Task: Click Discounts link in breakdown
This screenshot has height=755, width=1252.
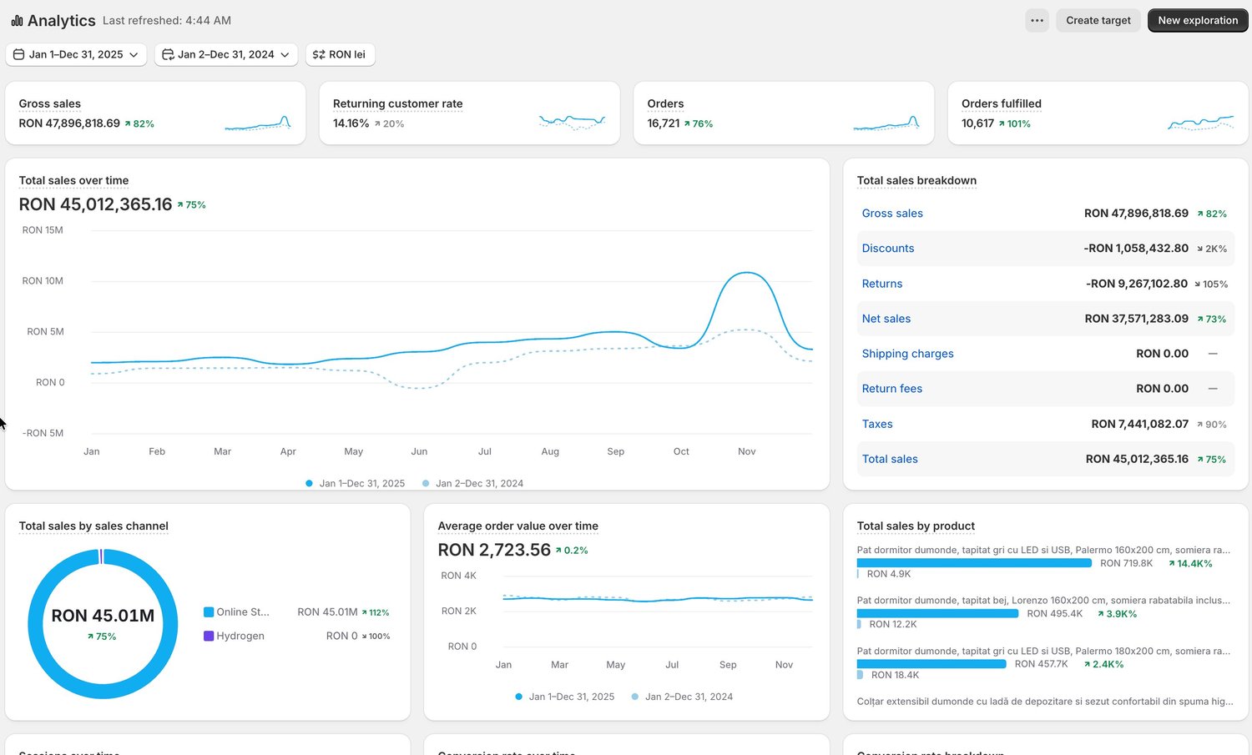Action: pyautogui.click(x=888, y=249)
